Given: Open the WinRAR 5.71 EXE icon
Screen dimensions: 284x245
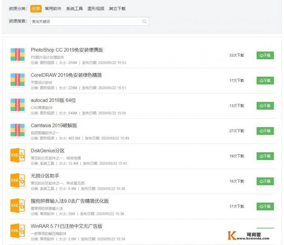Looking at the screenshot, I should pyautogui.click(x=18, y=231).
